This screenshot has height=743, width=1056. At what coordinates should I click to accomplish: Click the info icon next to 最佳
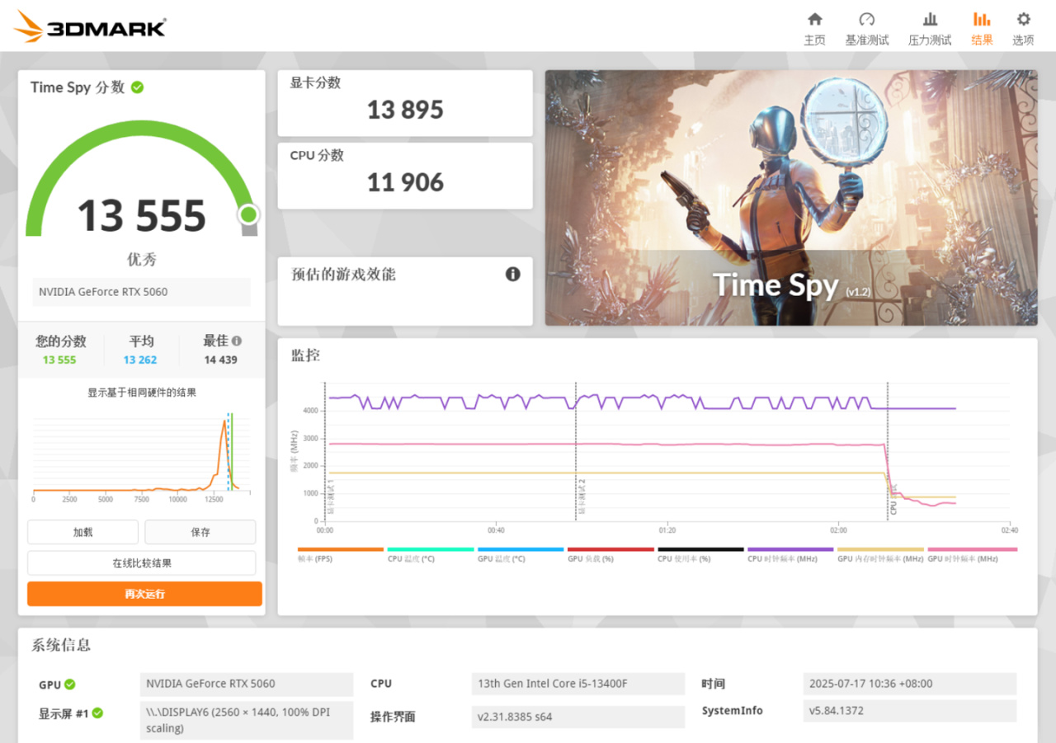click(x=237, y=341)
